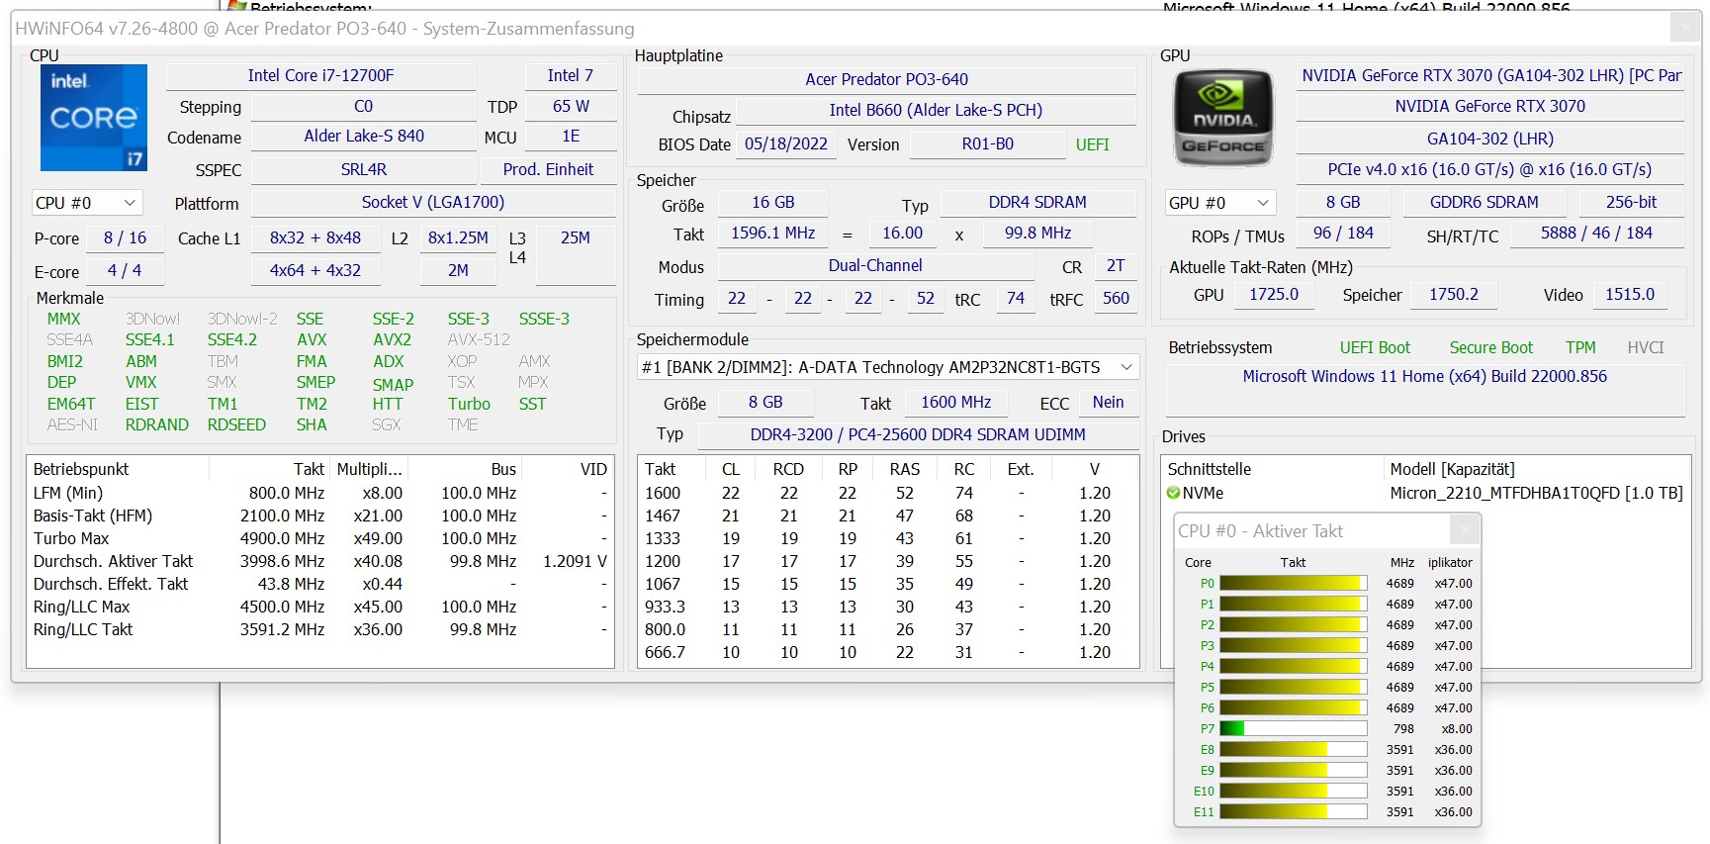Close the CPU #0 Aktiver Takt popup
This screenshot has height=844, width=1710.
[1464, 531]
